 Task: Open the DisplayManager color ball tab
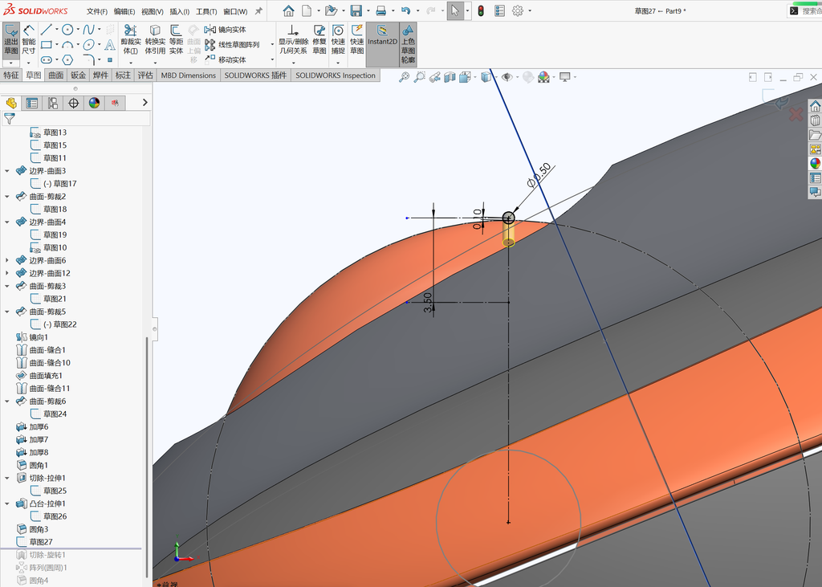95,103
